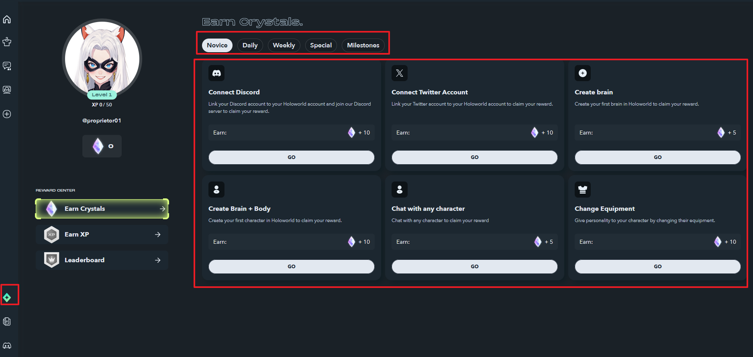Click the person icon on Create Brain + Body card
The width and height of the screenshot is (753, 357).
216,190
